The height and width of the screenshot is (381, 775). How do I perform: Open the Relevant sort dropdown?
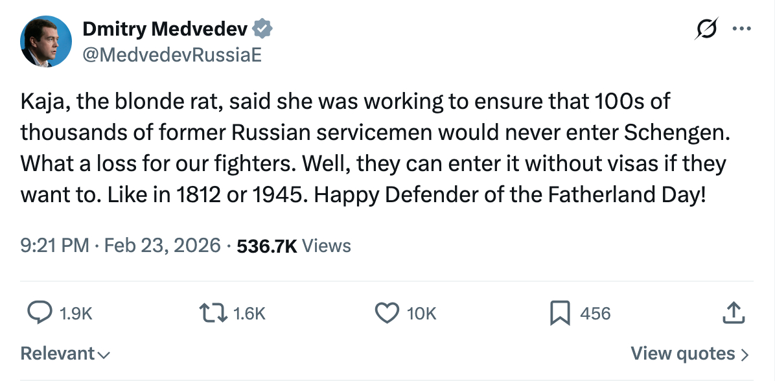pyautogui.click(x=65, y=353)
